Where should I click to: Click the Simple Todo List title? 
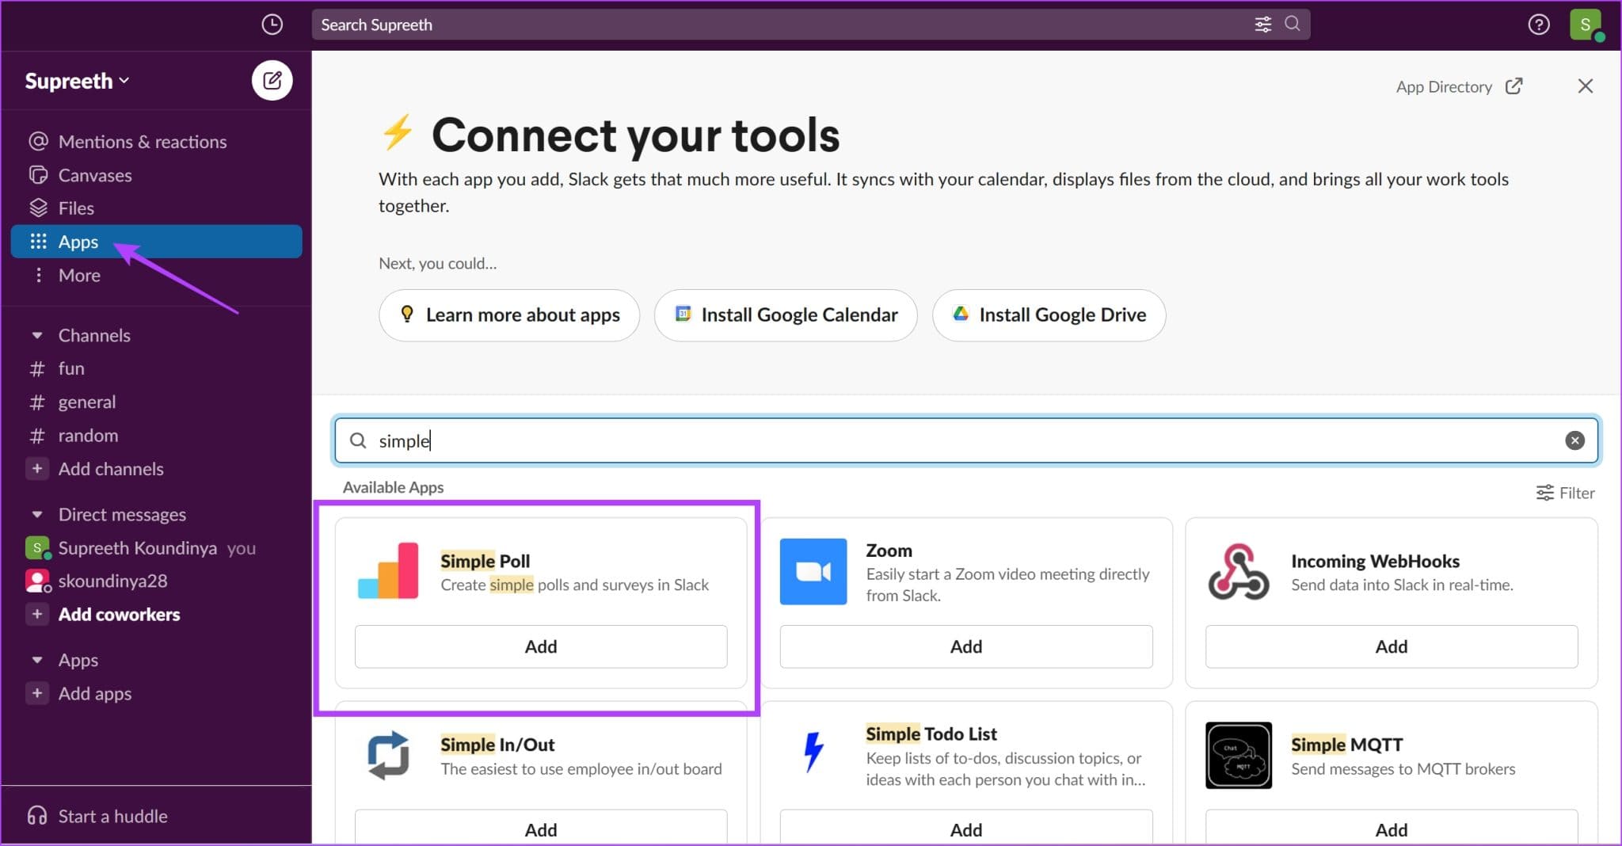(x=931, y=734)
